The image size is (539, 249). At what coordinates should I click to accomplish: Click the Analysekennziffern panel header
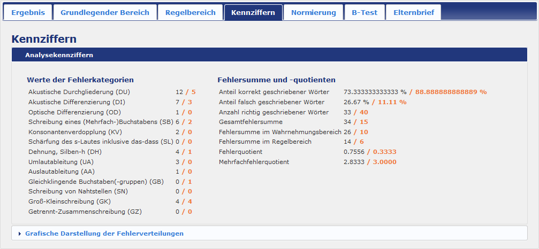tap(59, 55)
